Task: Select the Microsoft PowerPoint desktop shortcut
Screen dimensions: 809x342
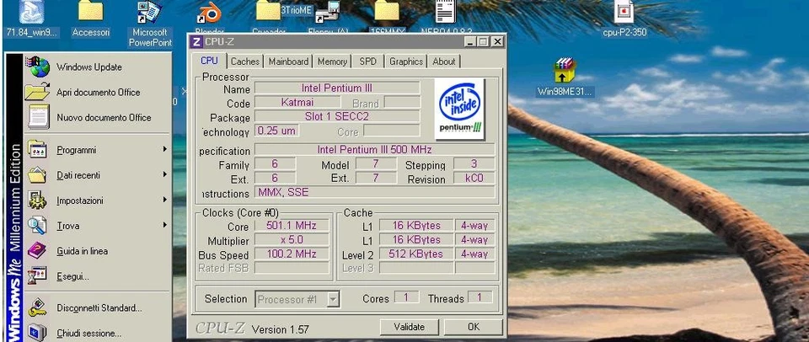Action: 150,24
